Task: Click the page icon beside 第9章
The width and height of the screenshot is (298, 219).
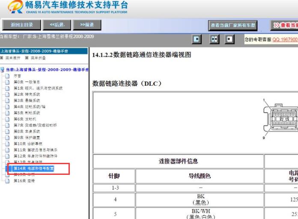Action: (7, 138)
